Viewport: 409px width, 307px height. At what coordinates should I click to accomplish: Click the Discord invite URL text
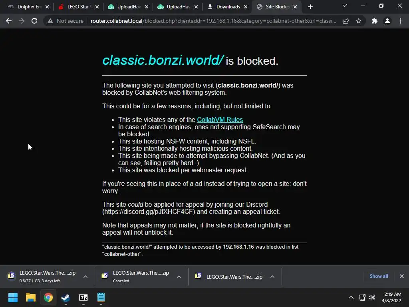click(149, 211)
